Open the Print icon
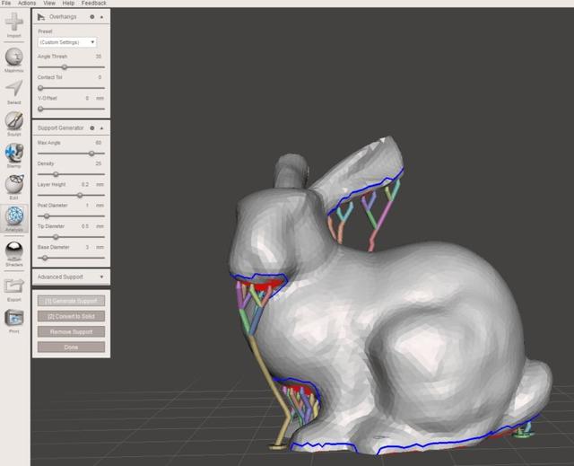The image size is (574, 466). (14, 318)
